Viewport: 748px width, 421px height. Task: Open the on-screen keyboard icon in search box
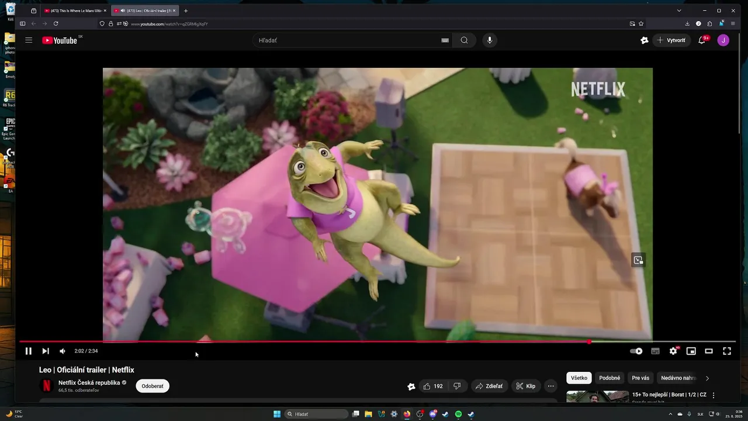(x=445, y=40)
